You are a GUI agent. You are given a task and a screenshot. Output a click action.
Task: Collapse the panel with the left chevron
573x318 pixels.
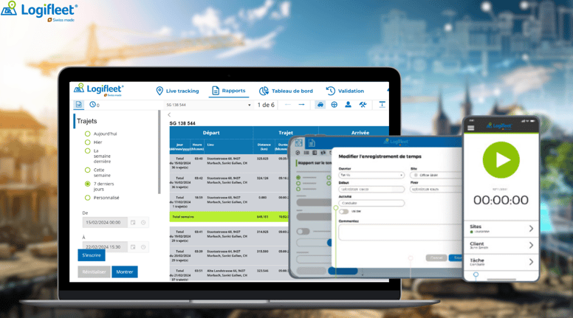[x=169, y=114]
